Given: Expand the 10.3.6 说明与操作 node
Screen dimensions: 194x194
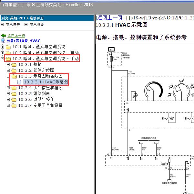Looking at the screenshot, I should click(8, 99).
